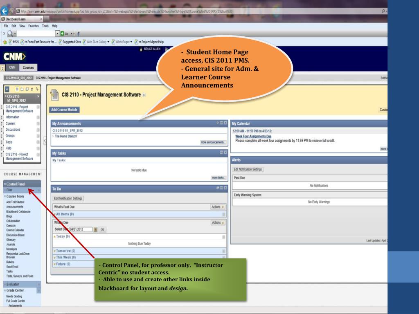Open Content in the course menu

[10, 123]
